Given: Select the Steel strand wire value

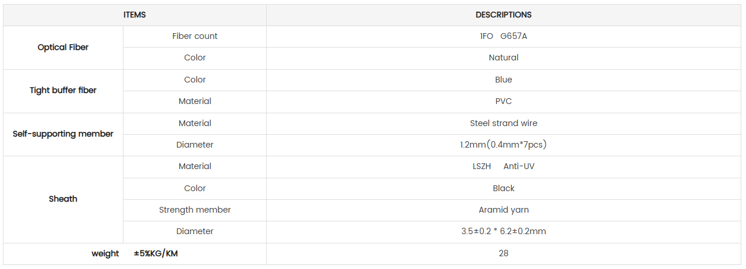Looking at the screenshot, I should [504, 123].
